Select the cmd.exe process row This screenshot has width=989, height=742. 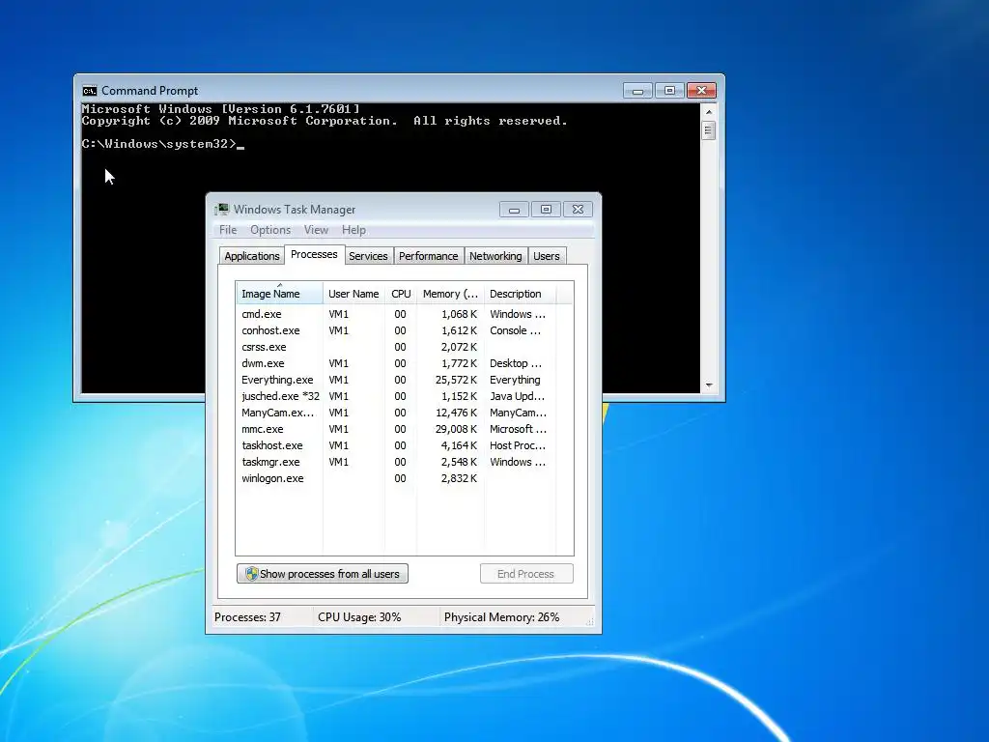click(x=405, y=314)
